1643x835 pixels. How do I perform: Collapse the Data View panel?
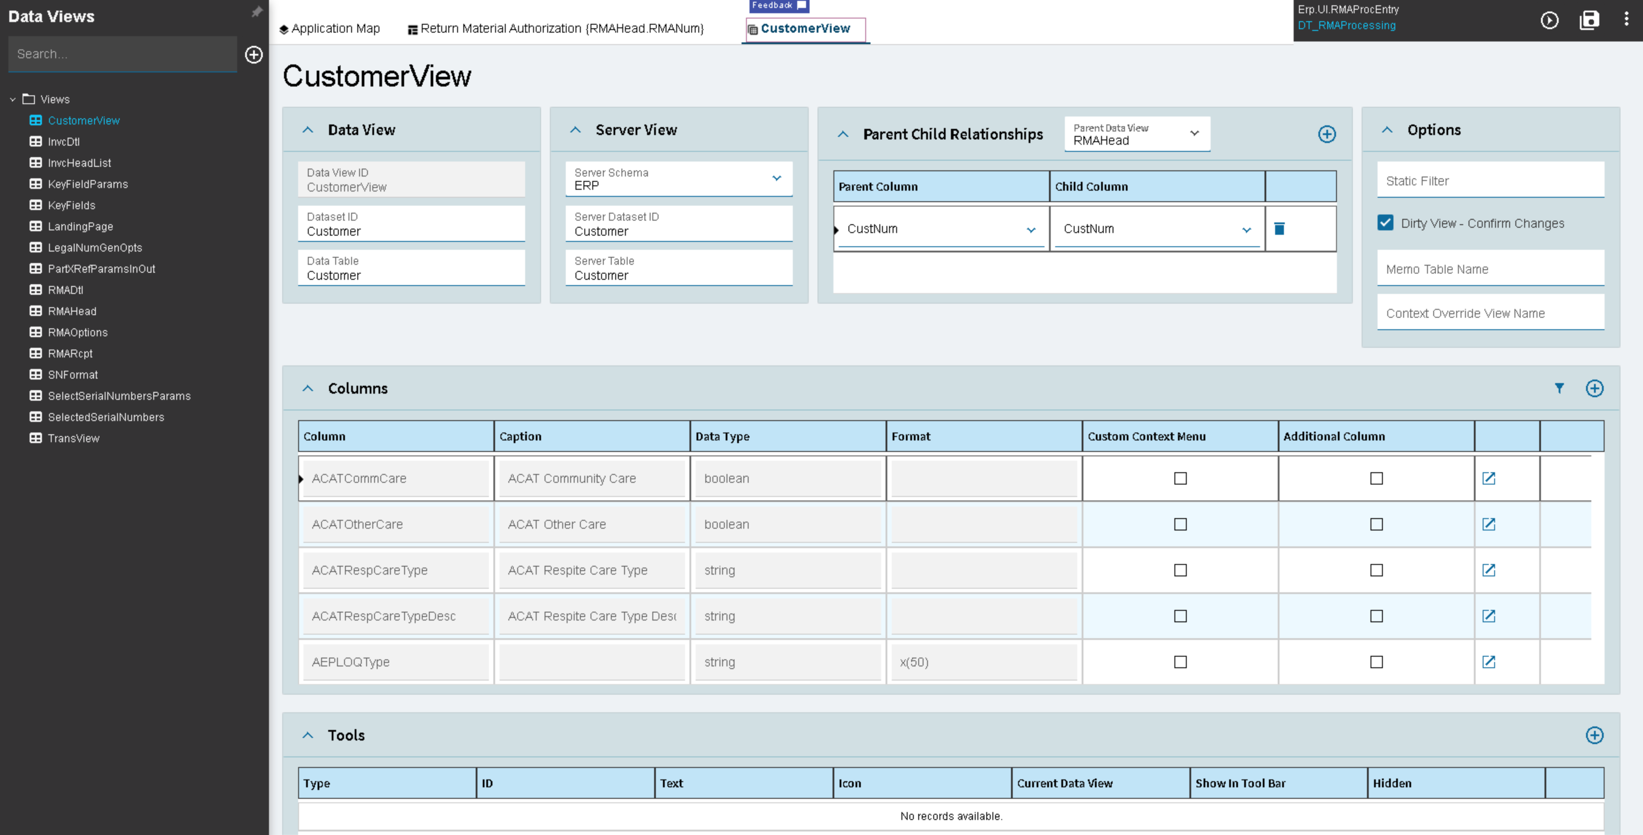307,130
